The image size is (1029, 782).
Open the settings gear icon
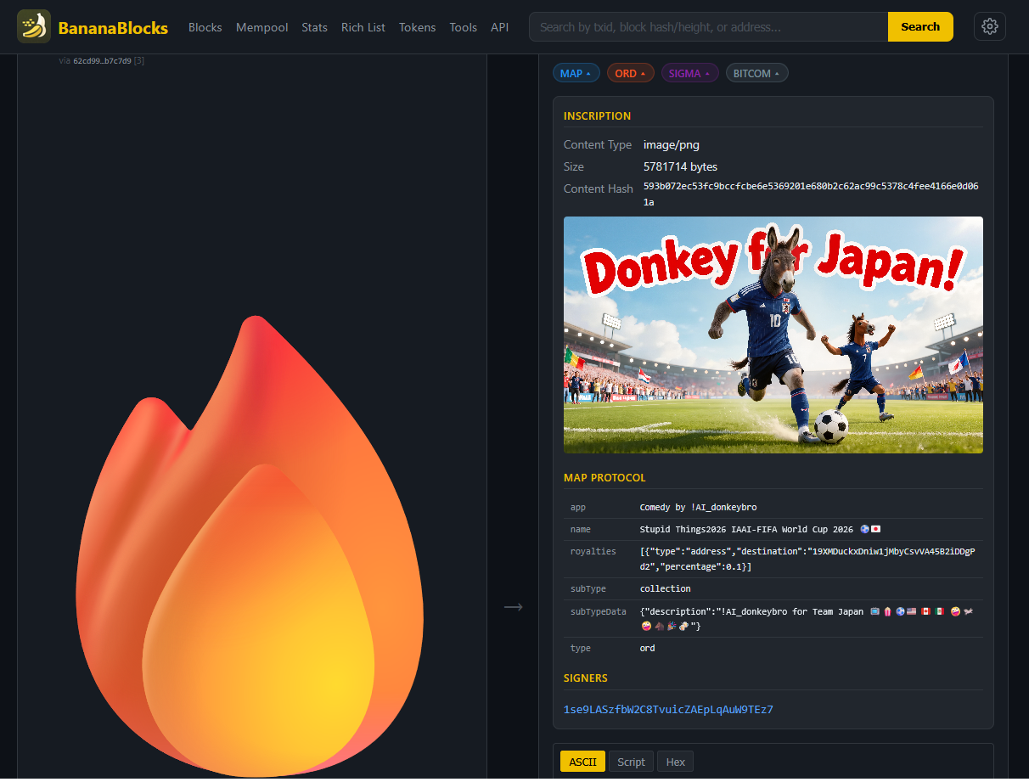[x=989, y=27]
